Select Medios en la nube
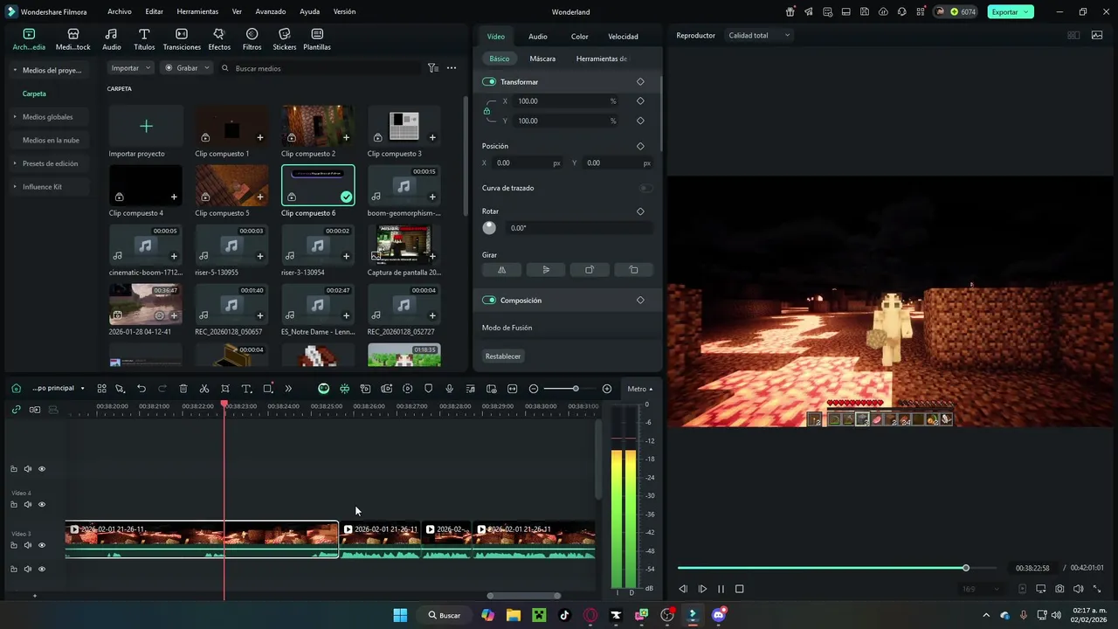1118x629 pixels. 51,140
